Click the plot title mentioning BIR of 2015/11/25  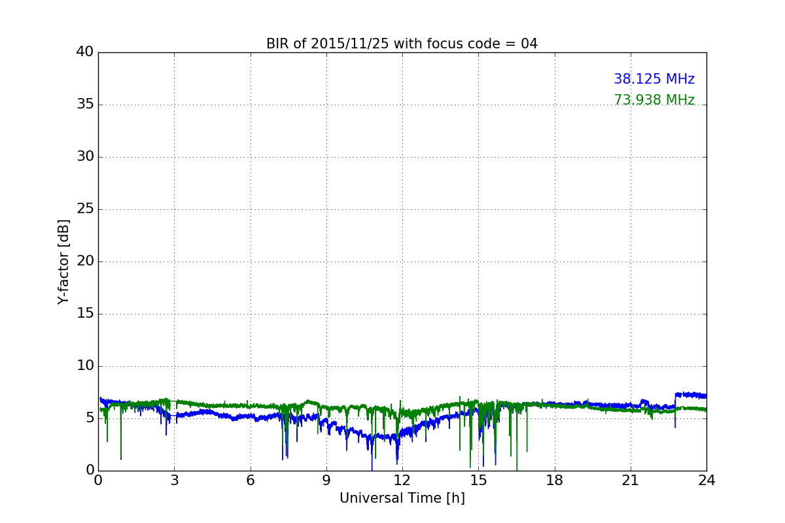402,44
